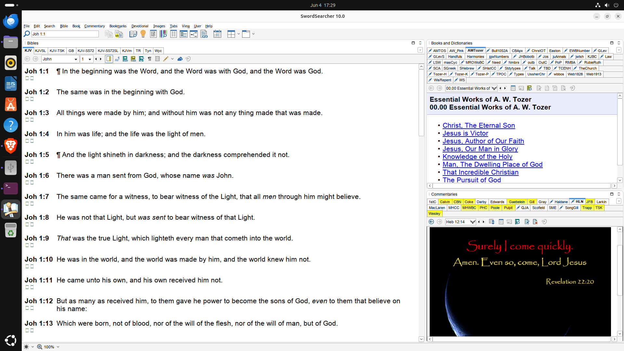Screen dimensions: 624x351
Task: Open the Bible search book-with-magnifier icon
Action: coord(133,34)
